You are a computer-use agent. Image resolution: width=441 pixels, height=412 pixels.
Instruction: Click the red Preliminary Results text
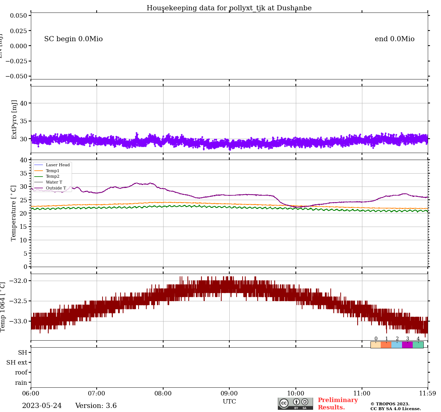coord(337,404)
